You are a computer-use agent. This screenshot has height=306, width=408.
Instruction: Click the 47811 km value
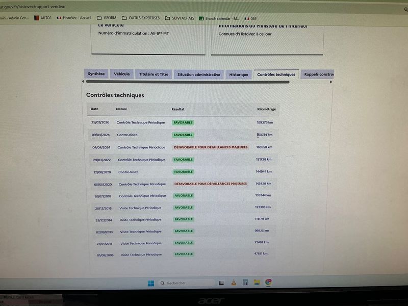(261, 253)
